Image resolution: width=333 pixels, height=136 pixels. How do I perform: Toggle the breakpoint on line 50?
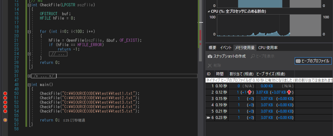[x=5, y=93]
